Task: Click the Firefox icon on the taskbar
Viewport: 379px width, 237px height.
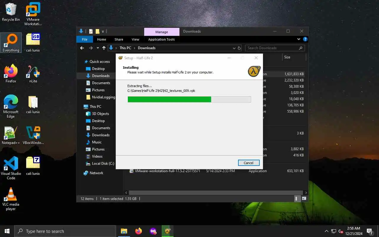Action: click(138, 231)
